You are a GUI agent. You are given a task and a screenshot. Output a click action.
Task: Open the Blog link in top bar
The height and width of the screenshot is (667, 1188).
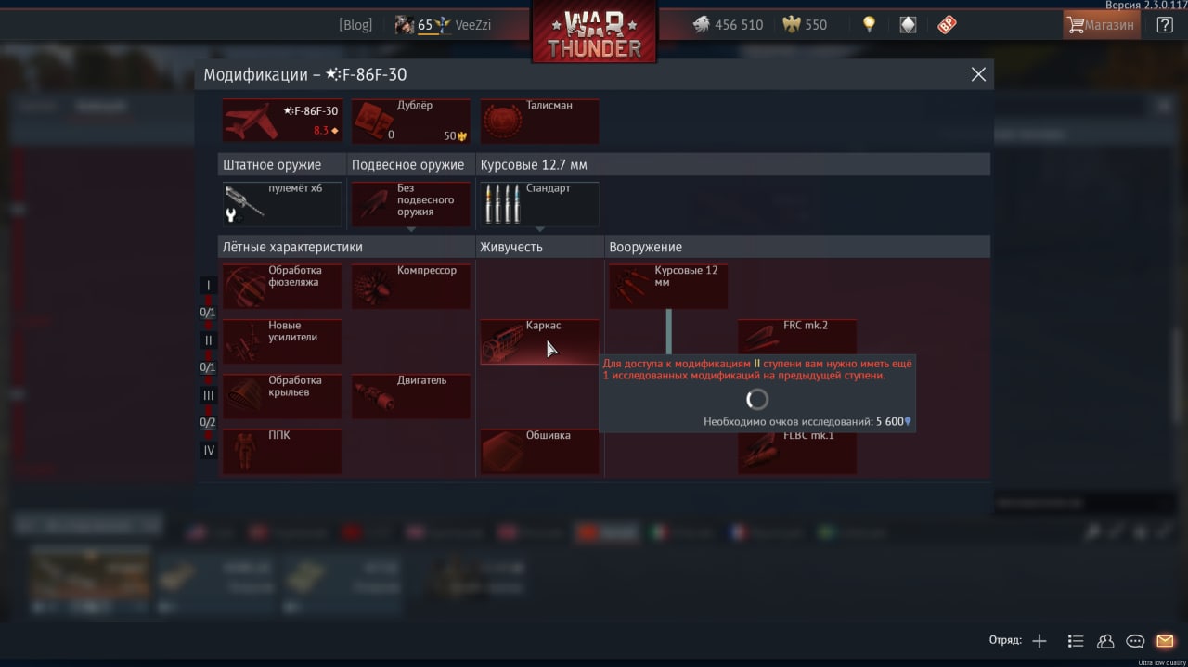pos(355,25)
